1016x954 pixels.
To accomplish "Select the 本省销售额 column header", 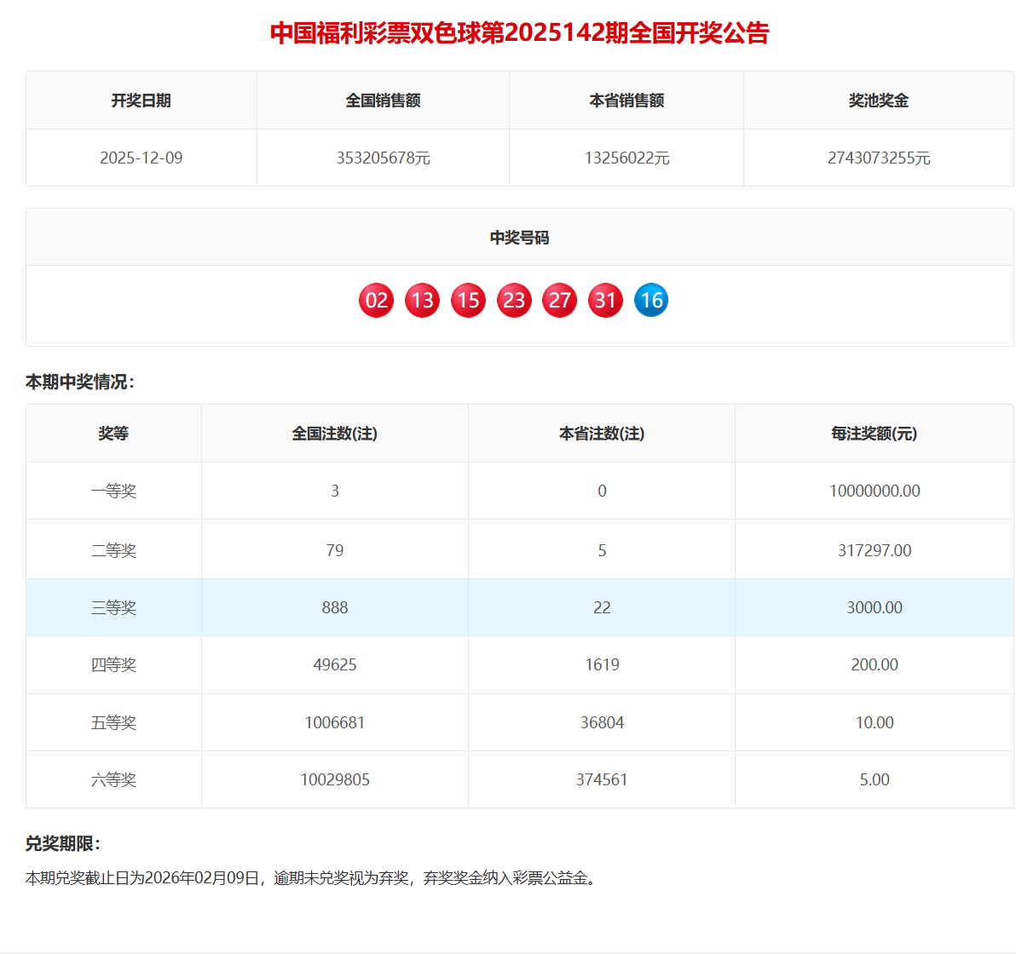I will coord(626,101).
